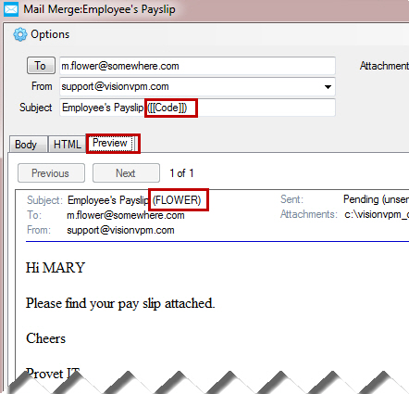
Task: Click the preview To address m.flower@somewhere.com
Action: click(x=126, y=215)
